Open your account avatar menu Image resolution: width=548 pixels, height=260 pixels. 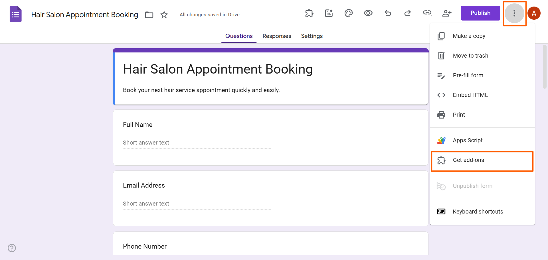click(534, 13)
